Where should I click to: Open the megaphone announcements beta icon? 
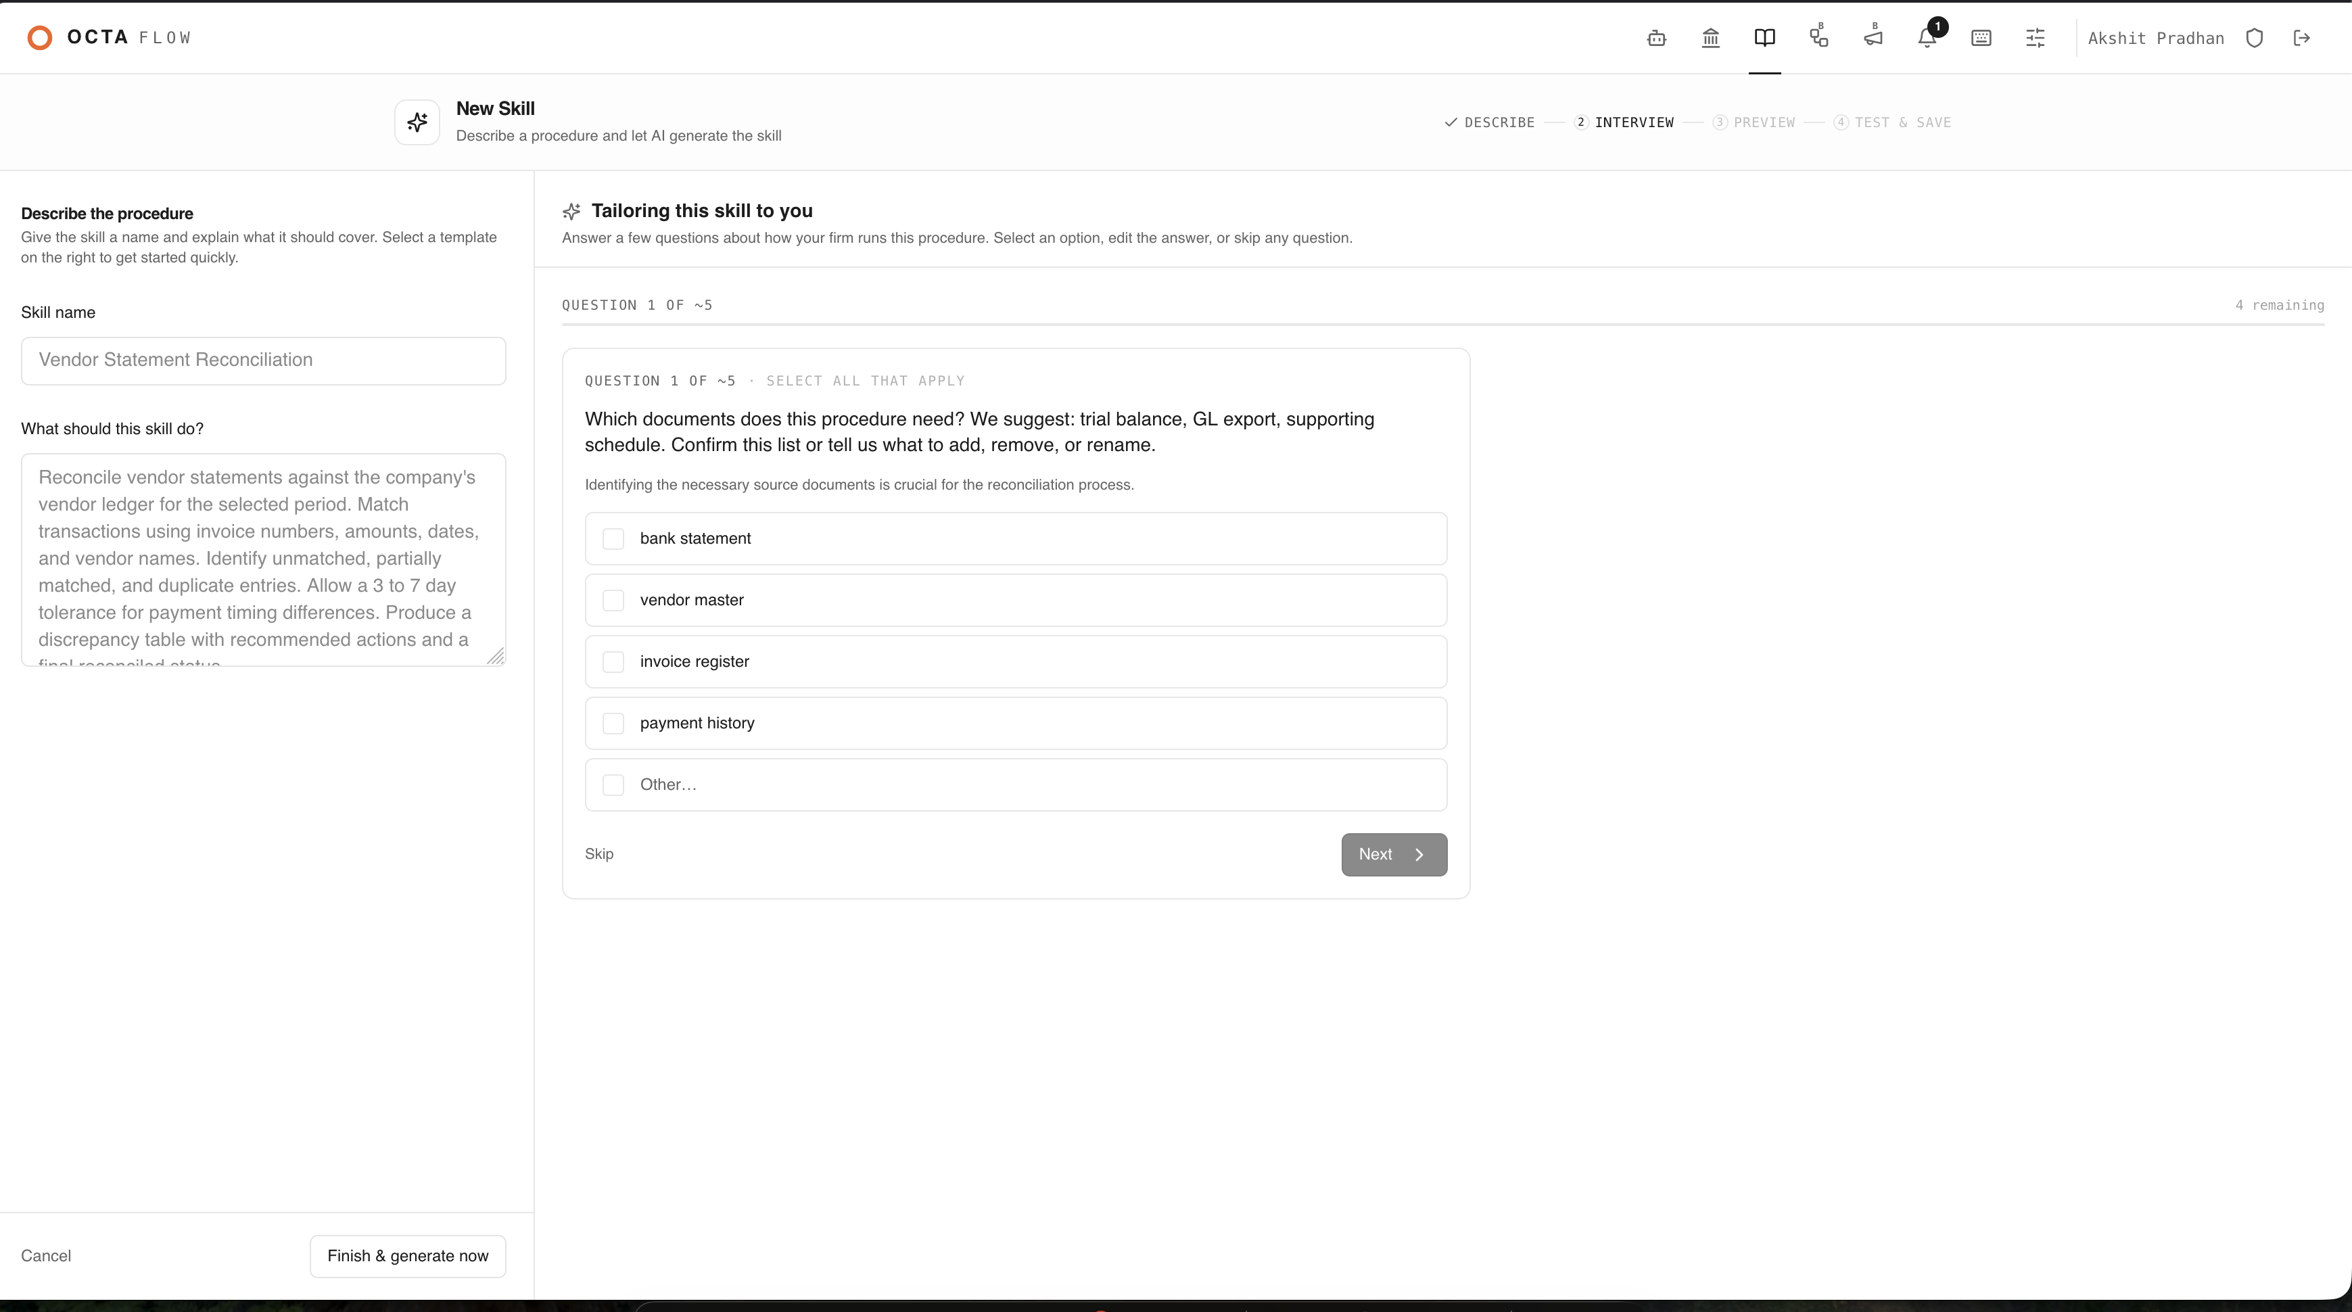click(x=1873, y=37)
